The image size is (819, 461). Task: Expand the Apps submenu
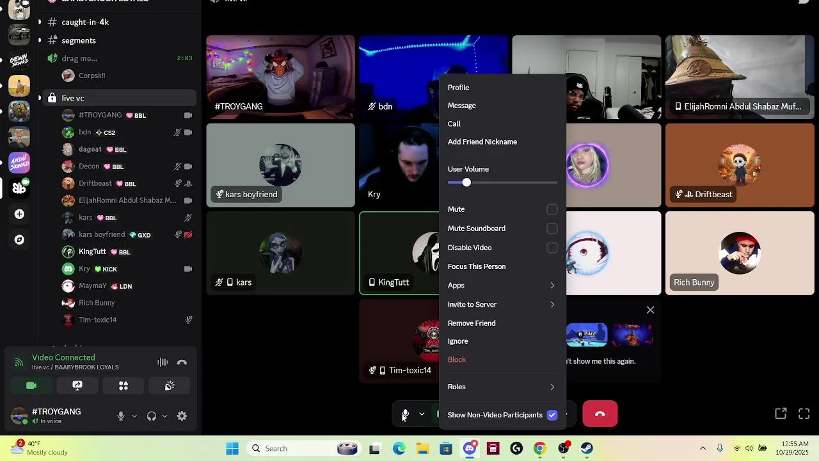pos(502,286)
